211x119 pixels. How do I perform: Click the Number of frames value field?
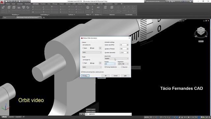tap(123, 49)
